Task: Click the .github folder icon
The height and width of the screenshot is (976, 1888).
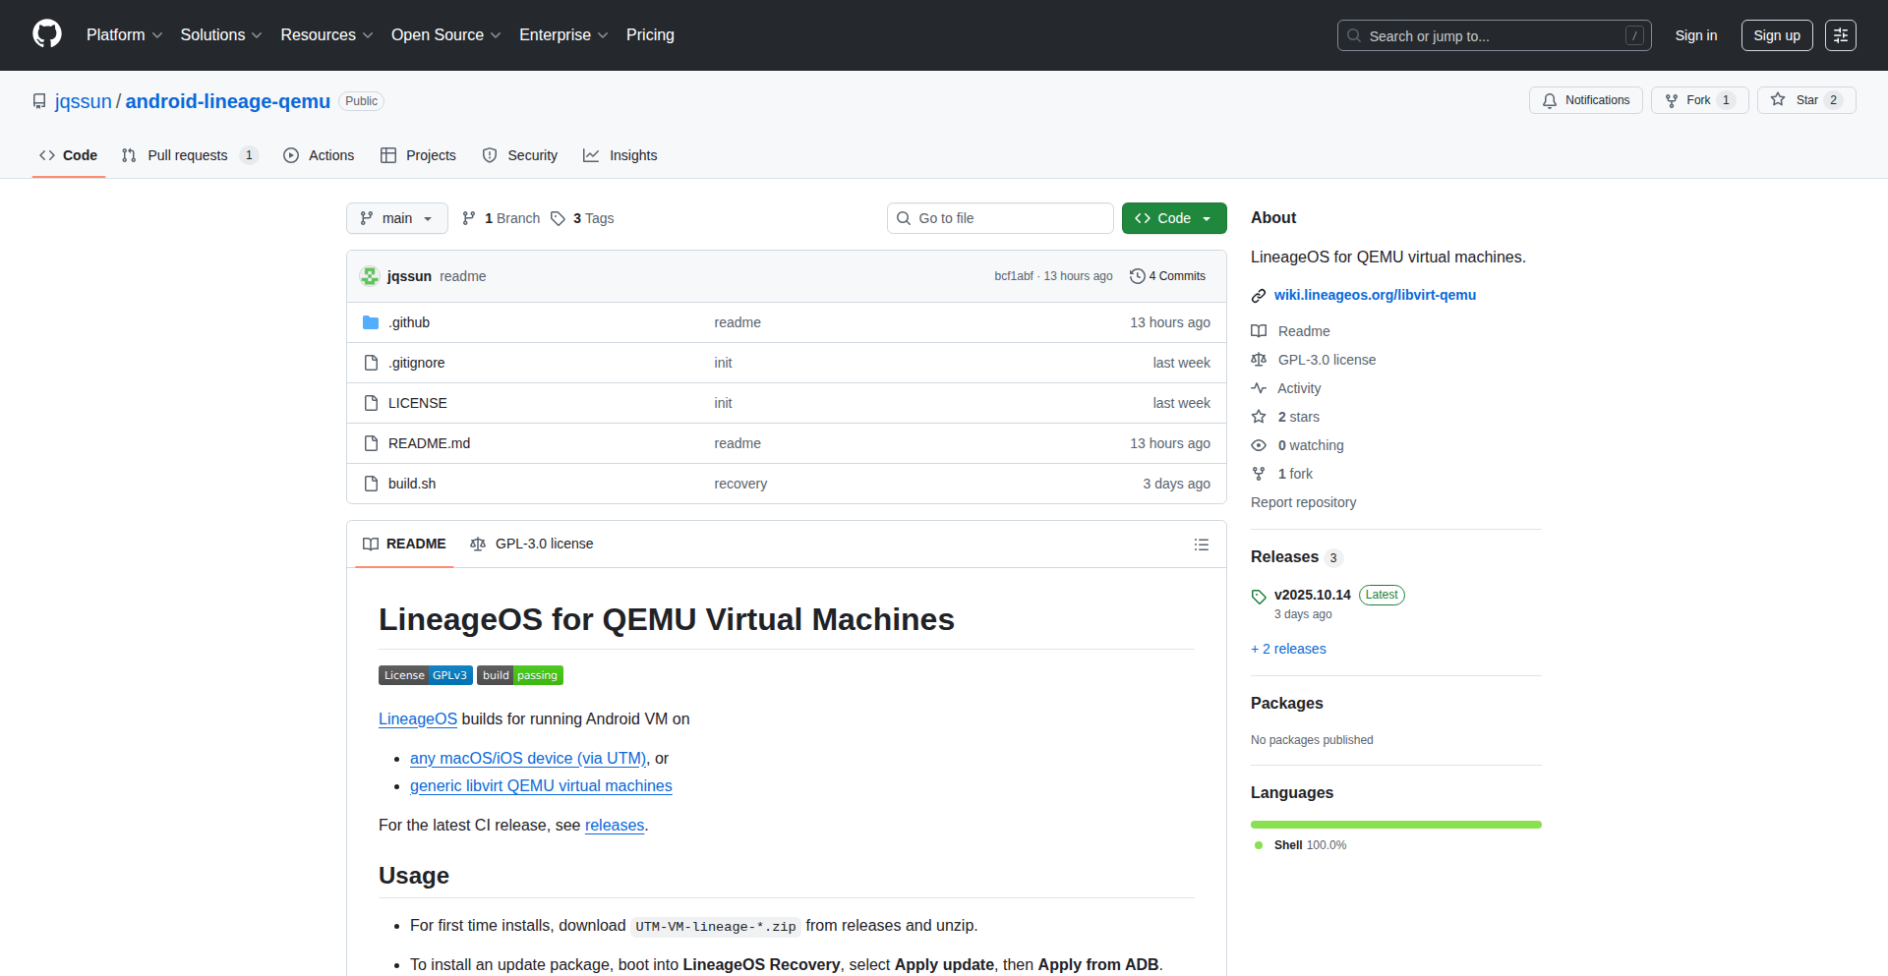Action: 371,322
